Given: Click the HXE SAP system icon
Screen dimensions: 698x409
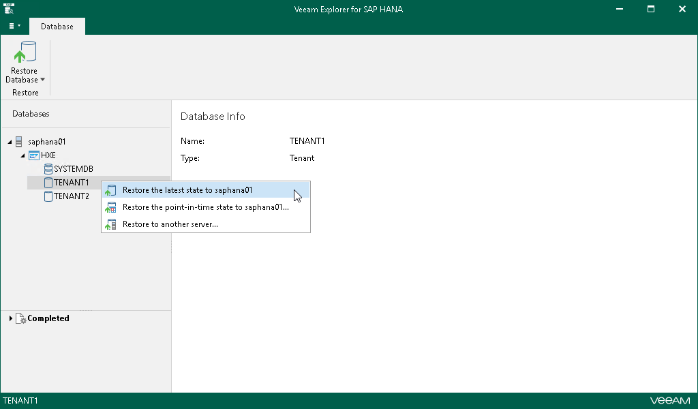Looking at the screenshot, I should pos(34,155).
